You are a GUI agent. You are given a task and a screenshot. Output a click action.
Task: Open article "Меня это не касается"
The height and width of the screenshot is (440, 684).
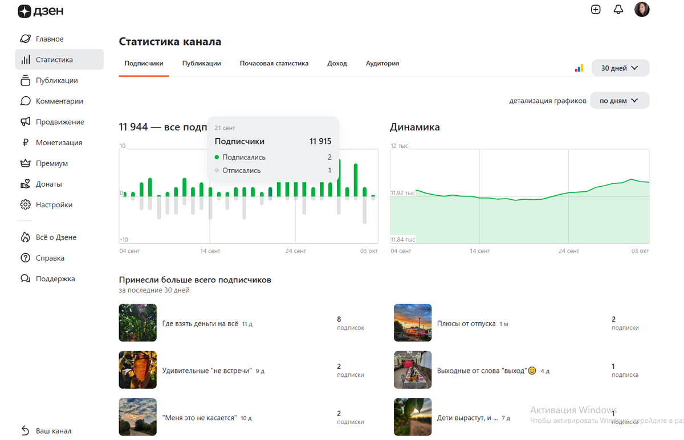pos(199,417)
